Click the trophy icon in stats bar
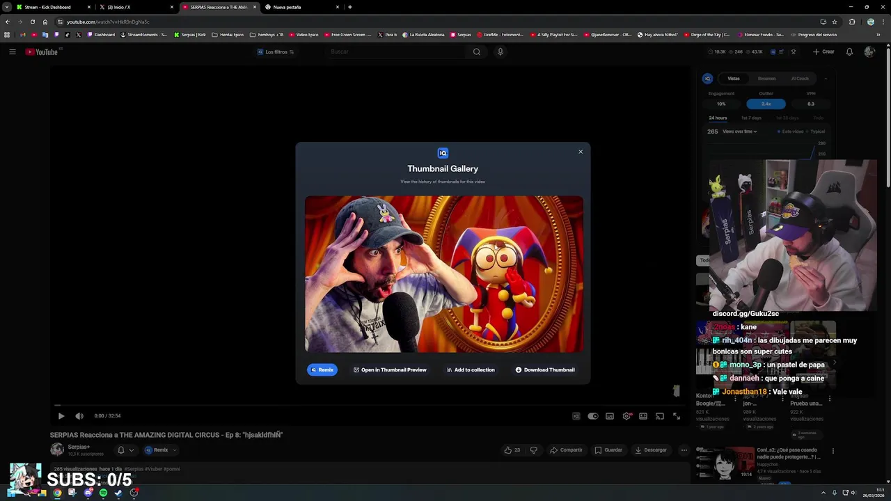 [x=794, y=51]
